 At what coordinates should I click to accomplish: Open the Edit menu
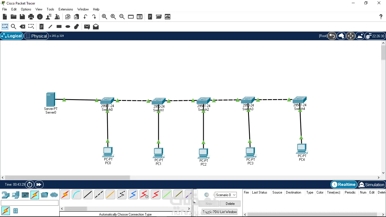coord(14,9)
